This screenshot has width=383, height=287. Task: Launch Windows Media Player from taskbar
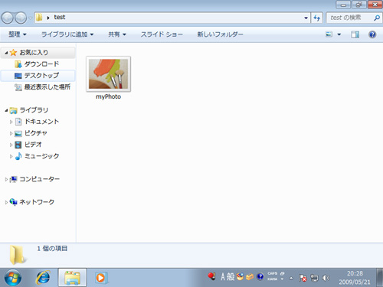click(101, 278)
